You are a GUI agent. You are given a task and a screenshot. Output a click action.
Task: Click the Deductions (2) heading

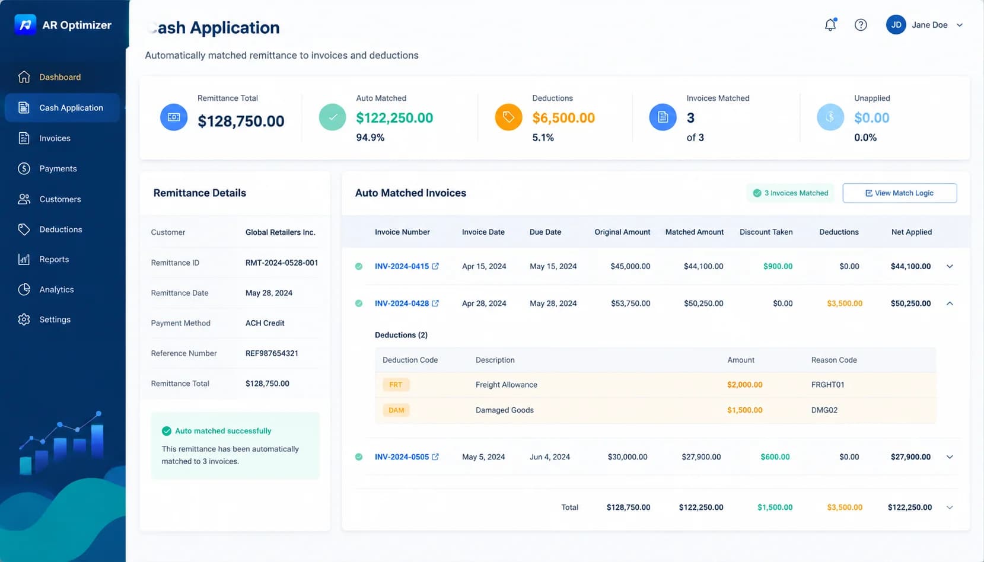coord(401,335)
